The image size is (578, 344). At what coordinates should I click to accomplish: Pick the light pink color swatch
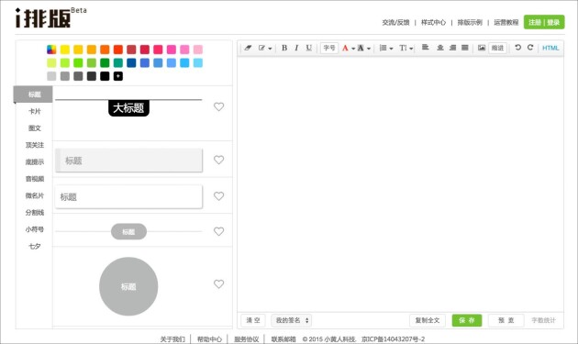(198, 50)
